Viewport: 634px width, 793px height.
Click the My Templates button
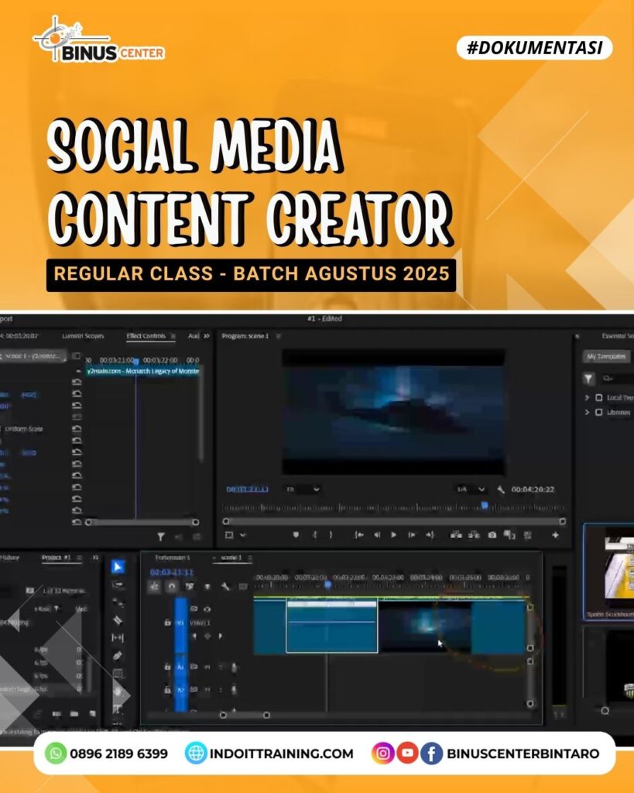[607, 356]
